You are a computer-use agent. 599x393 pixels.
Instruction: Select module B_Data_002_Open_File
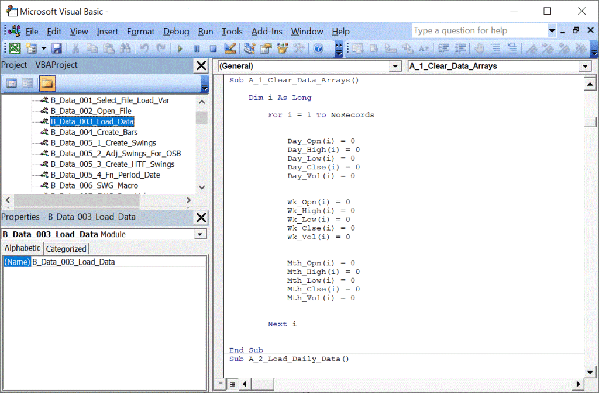pyautogui.click(x=91, y=111)
